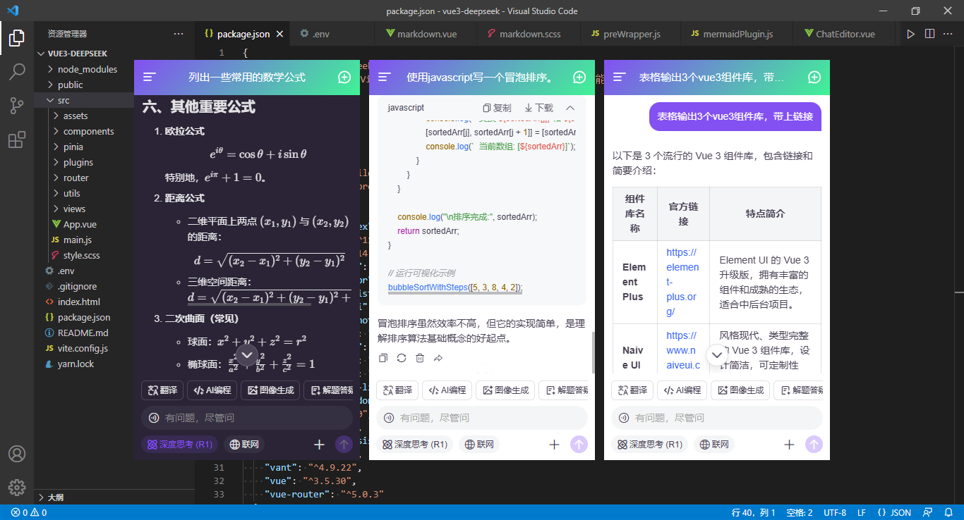Click the Run play icon in editor toolbar
The height and width of the screenshot is (520, 964).
(911, 33)
